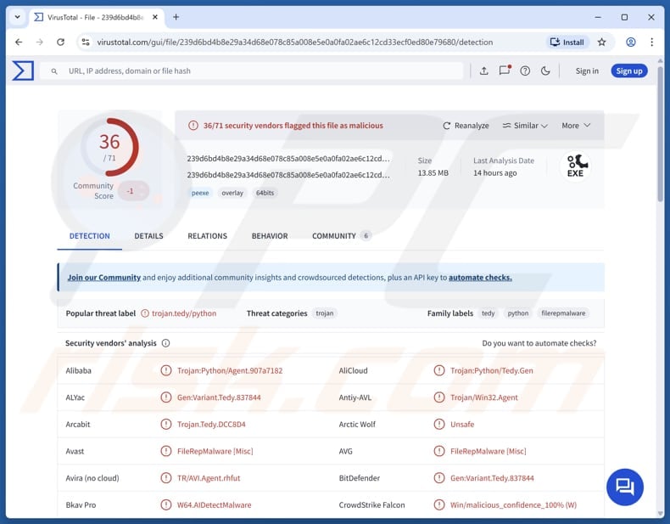Click the VirusTotal logo icon

tap(23, 70)
